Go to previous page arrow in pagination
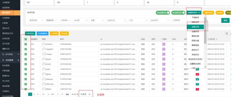Screen dimensions: 232x97 point(26,94)
